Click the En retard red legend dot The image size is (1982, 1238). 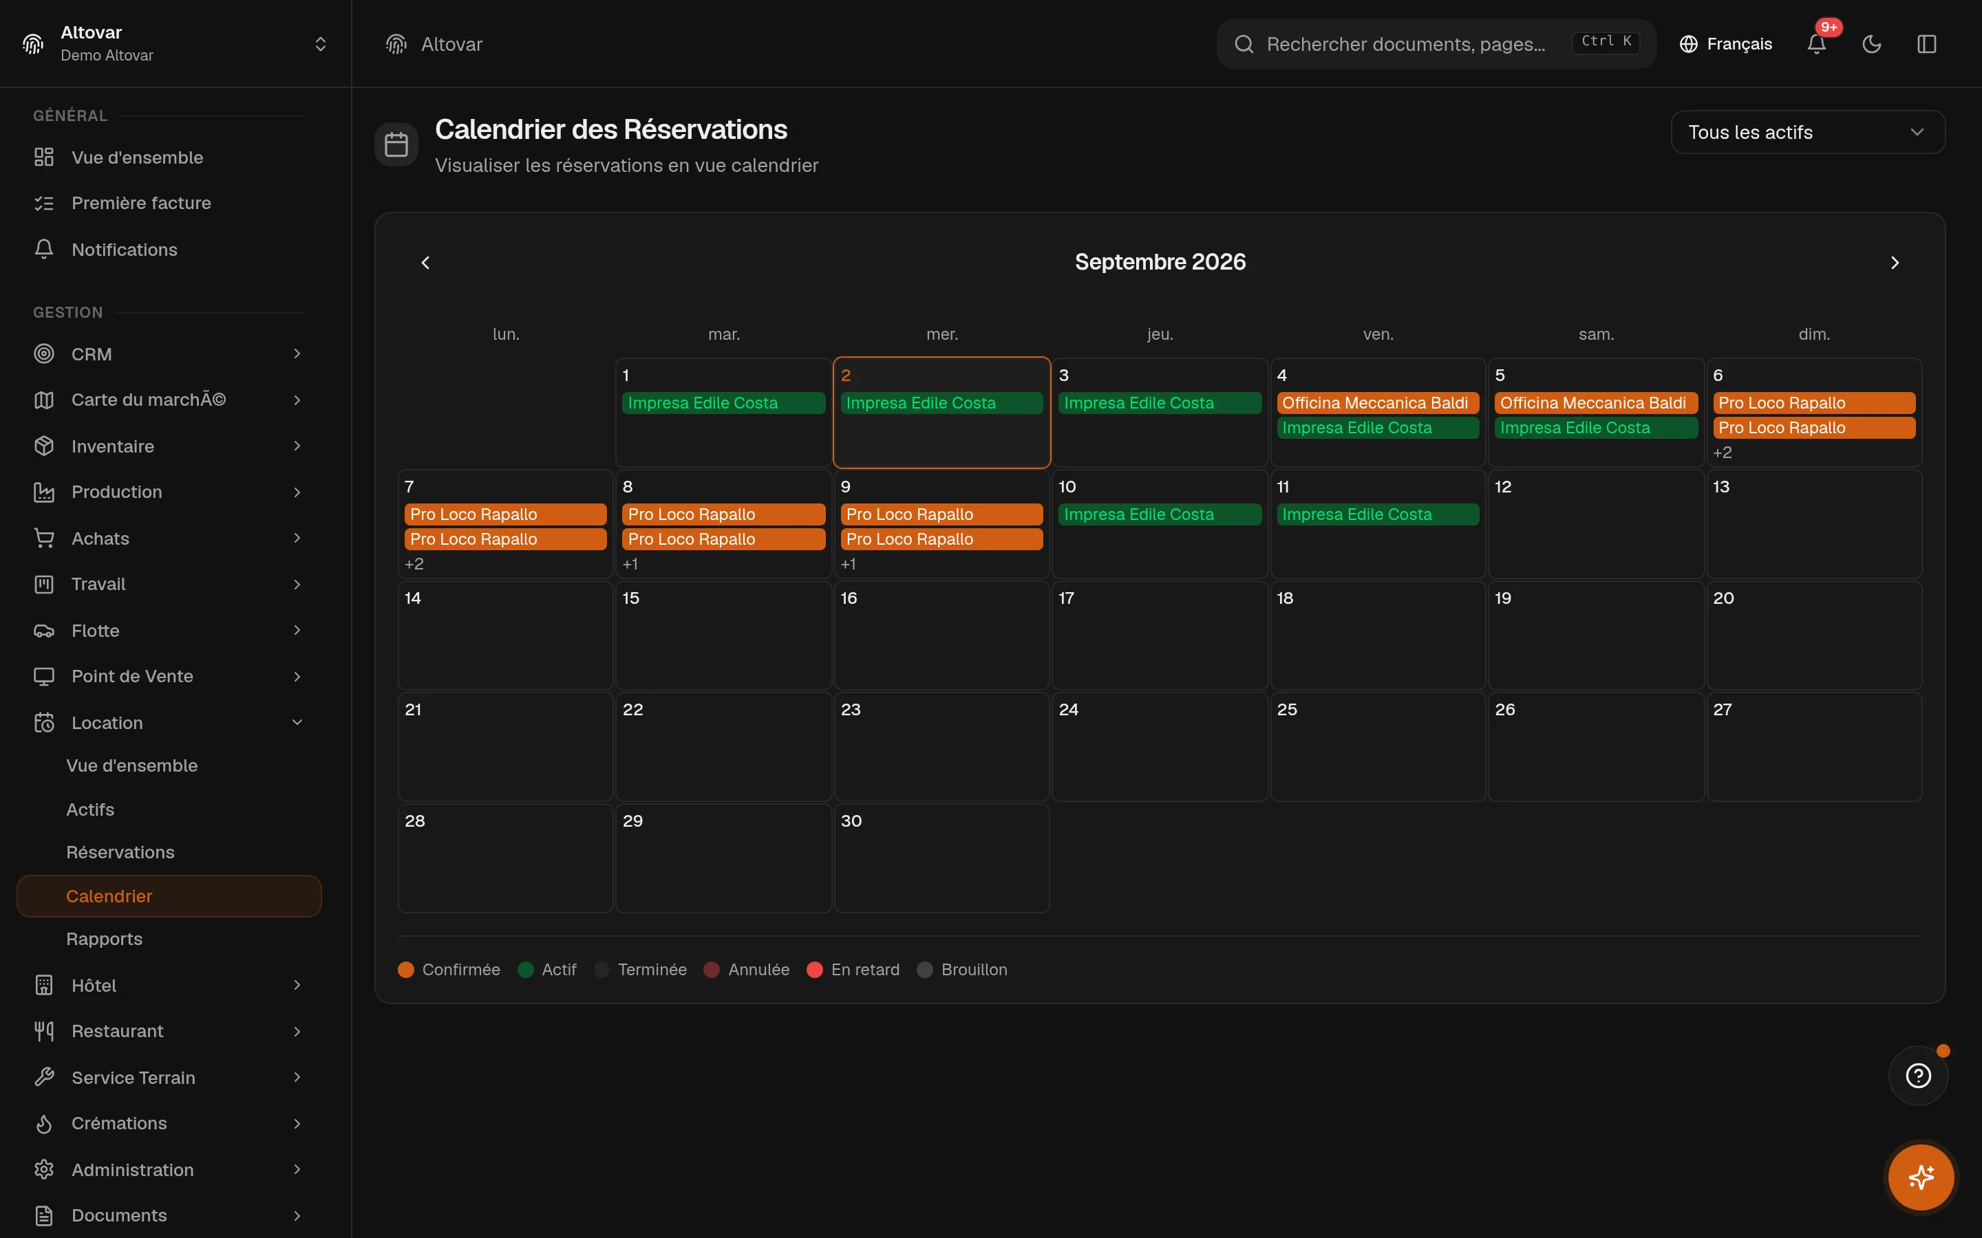(814, 970)
